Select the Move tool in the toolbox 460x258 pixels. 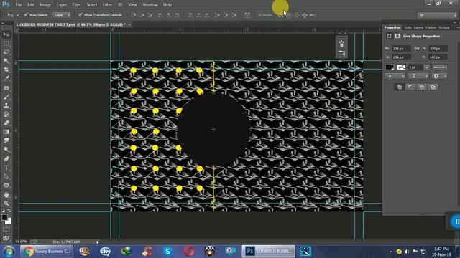pos(6,34)
